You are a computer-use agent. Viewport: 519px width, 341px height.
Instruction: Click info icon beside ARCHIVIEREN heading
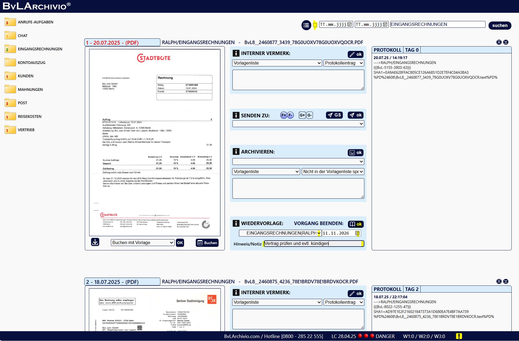236,152
